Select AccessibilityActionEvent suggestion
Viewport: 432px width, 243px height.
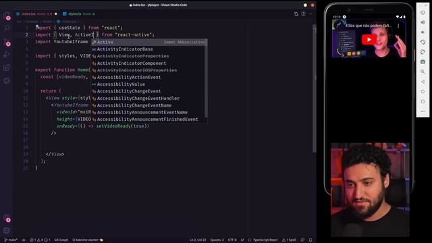[149, 77]
